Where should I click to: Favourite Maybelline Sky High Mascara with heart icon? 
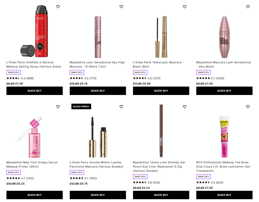pyautogui.click(x=121, y=6)
